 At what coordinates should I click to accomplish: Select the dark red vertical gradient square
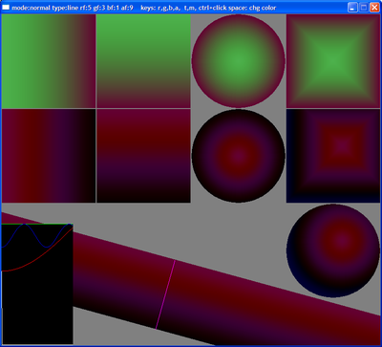143,156
